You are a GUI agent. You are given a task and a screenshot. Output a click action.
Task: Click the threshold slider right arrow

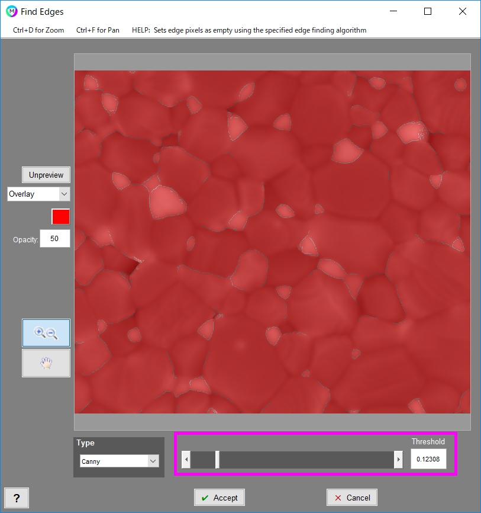pyautogui.click(x=398, y=460)
